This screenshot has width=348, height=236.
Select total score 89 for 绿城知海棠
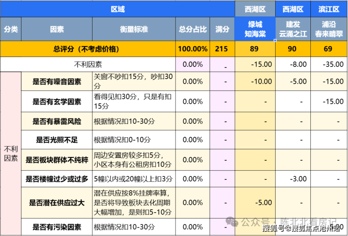coord(255,49)
